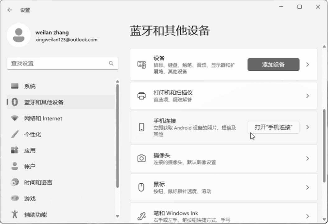Open the 个性化 settings category

pos(33,135)
